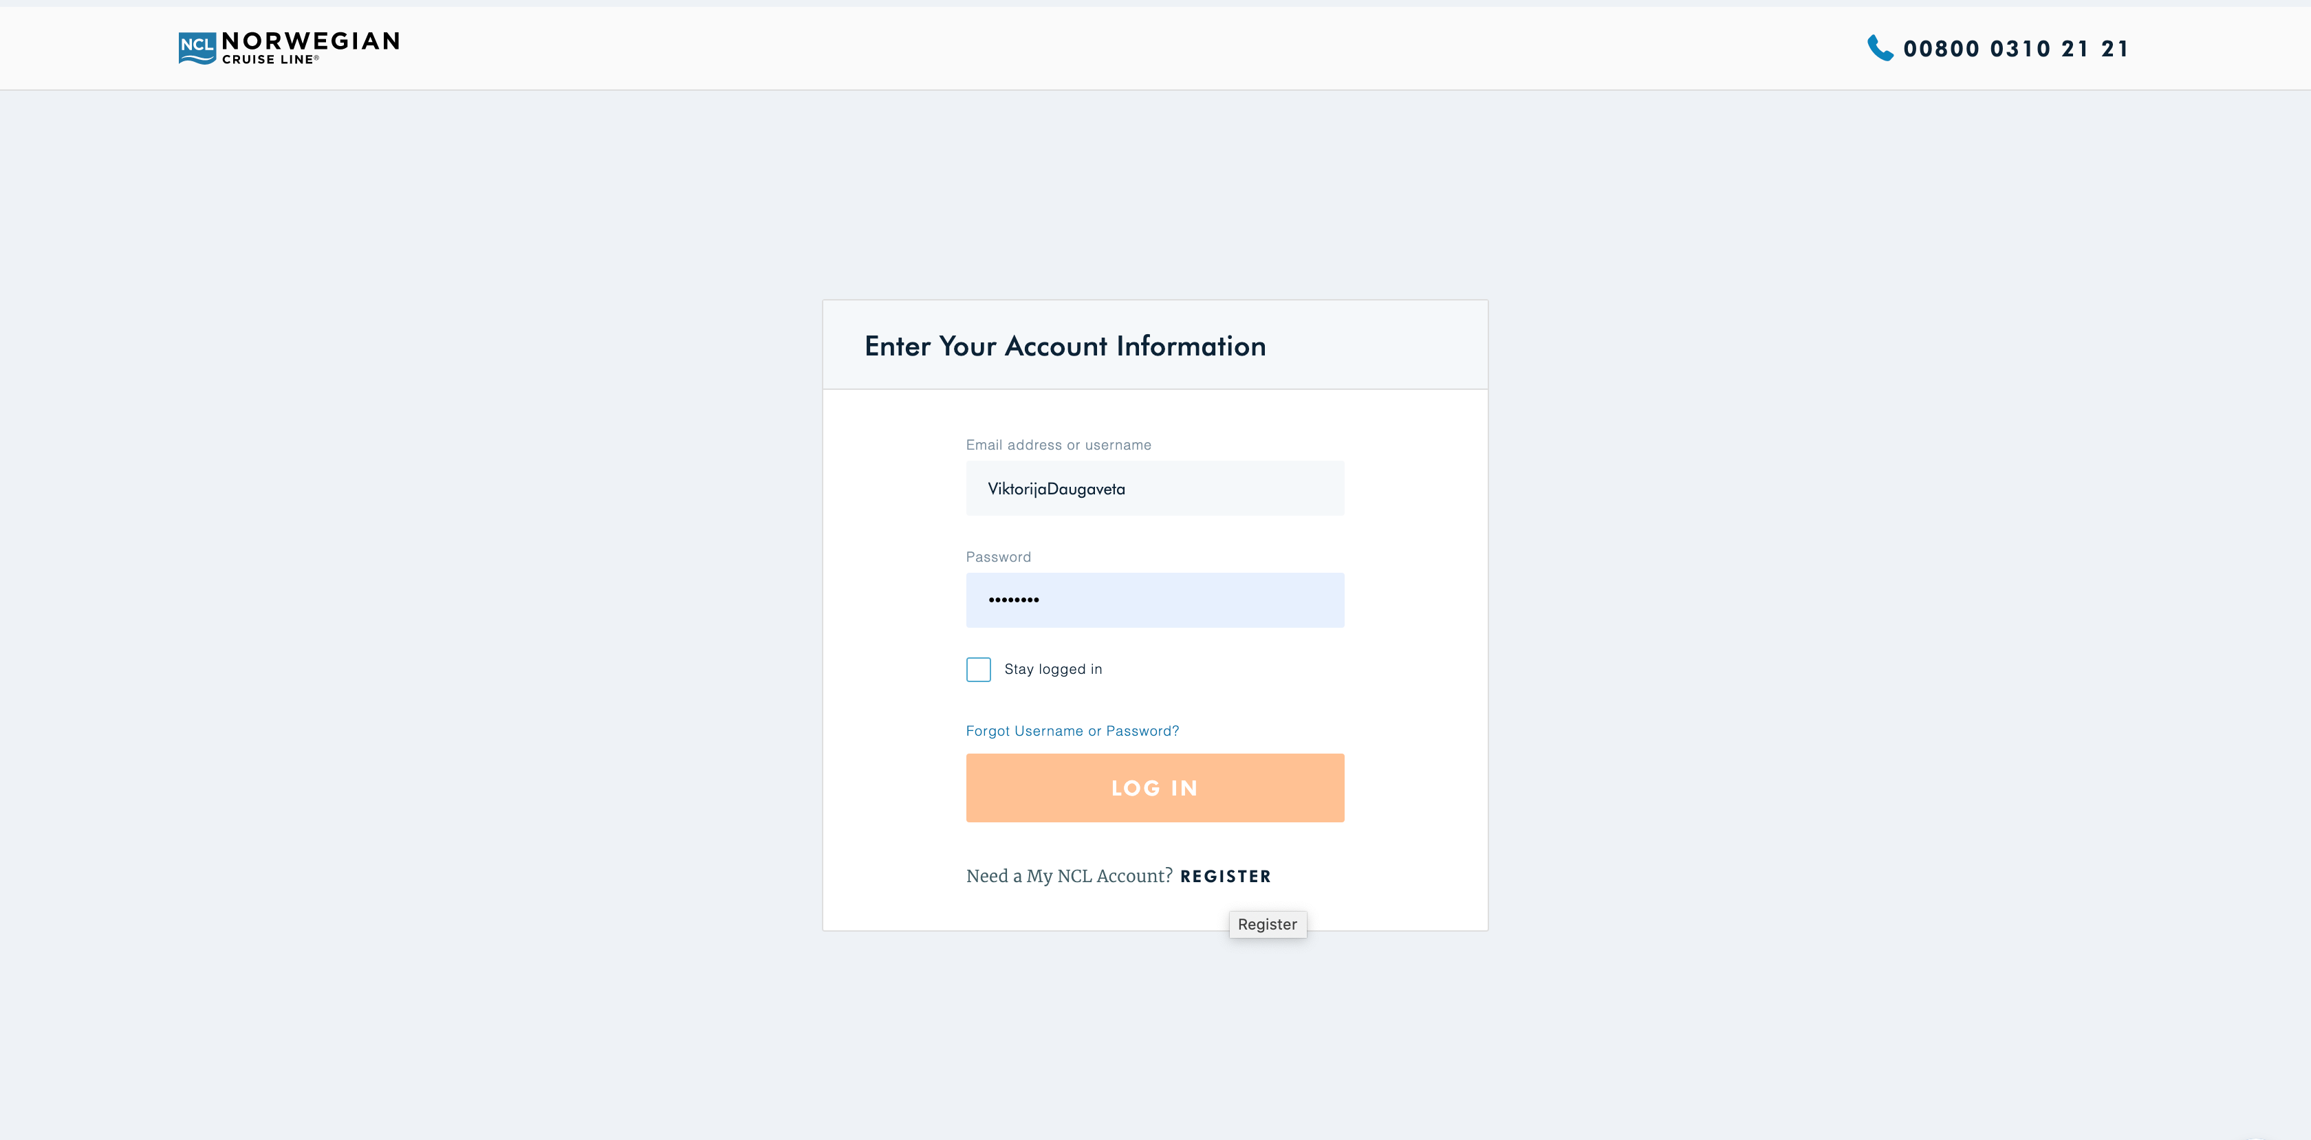Viewport: 2311px width, 1140px height.
Task: Focus the Password input field
Action: coord(1155,600)
